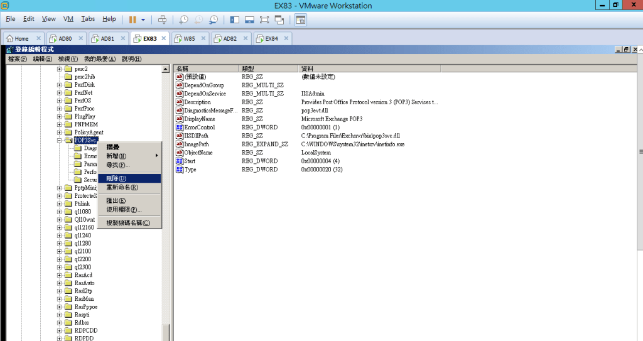This screenshot has height=341, width=643.
Task: Open the snapshot manager icon
Action: point(213,19)
